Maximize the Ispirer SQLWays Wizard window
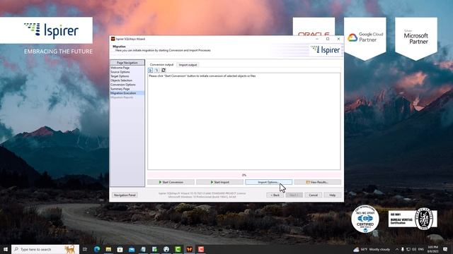Image resolution: width=453 pixels, height=254 pixels. [328, 39]
